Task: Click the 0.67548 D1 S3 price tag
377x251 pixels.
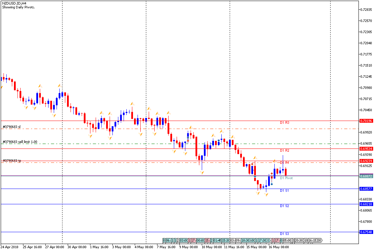Action: tap(366, 232)
